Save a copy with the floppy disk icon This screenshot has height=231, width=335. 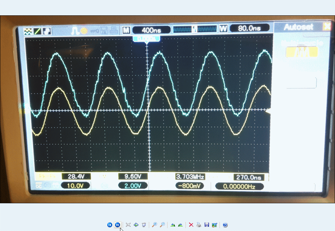click(x=206, y=225)
